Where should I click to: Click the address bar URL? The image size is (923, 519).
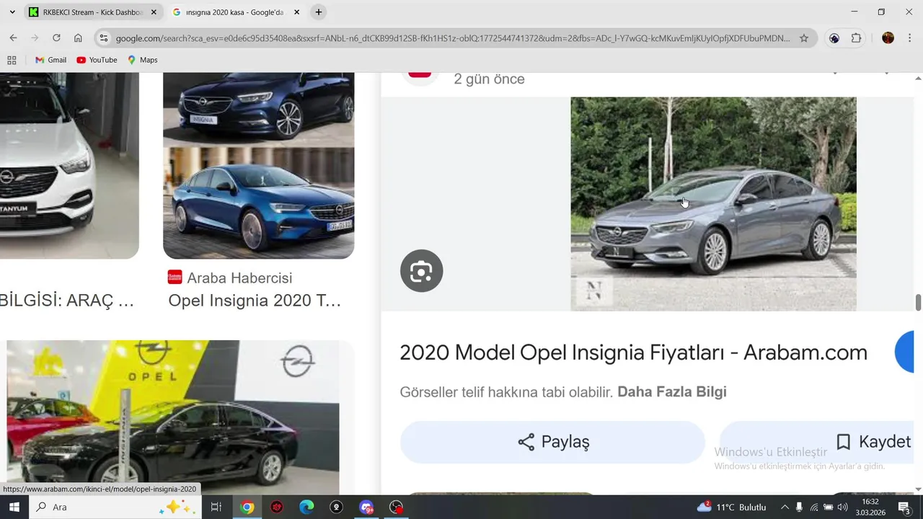pyautogui.click(x=453, y=38)
